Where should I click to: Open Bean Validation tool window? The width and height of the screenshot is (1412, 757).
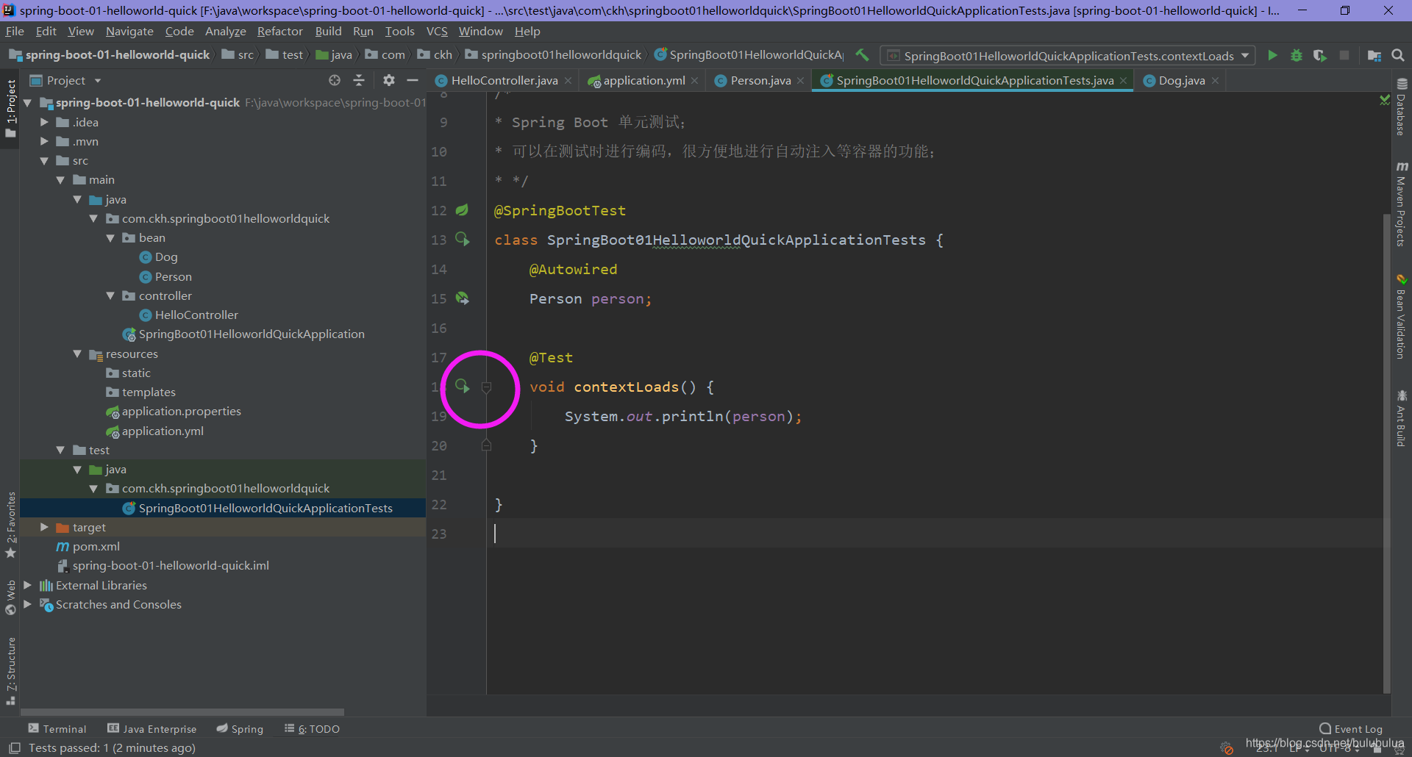point(1402,316)
